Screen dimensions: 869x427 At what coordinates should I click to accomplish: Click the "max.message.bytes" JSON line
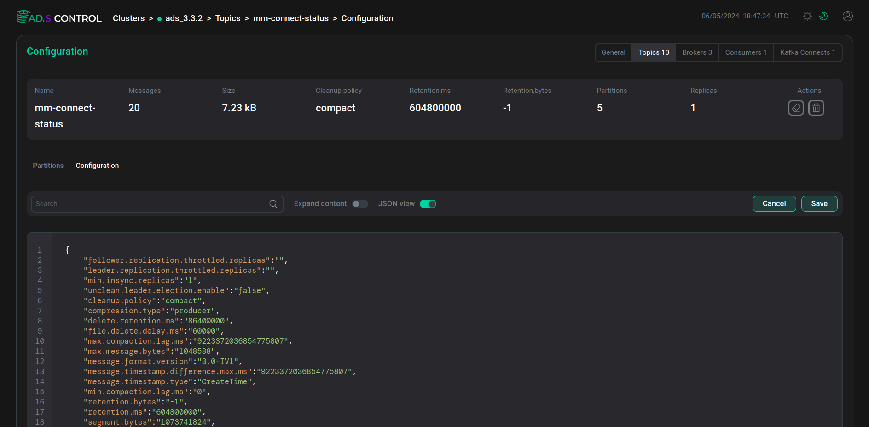(151, 351)
